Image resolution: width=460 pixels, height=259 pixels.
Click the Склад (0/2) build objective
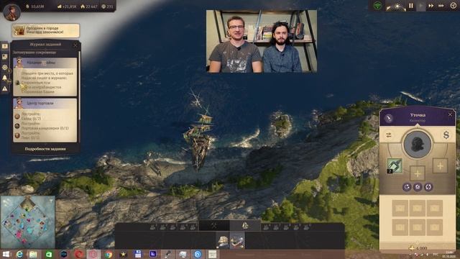pyautogui.click(x=31, y=118)
